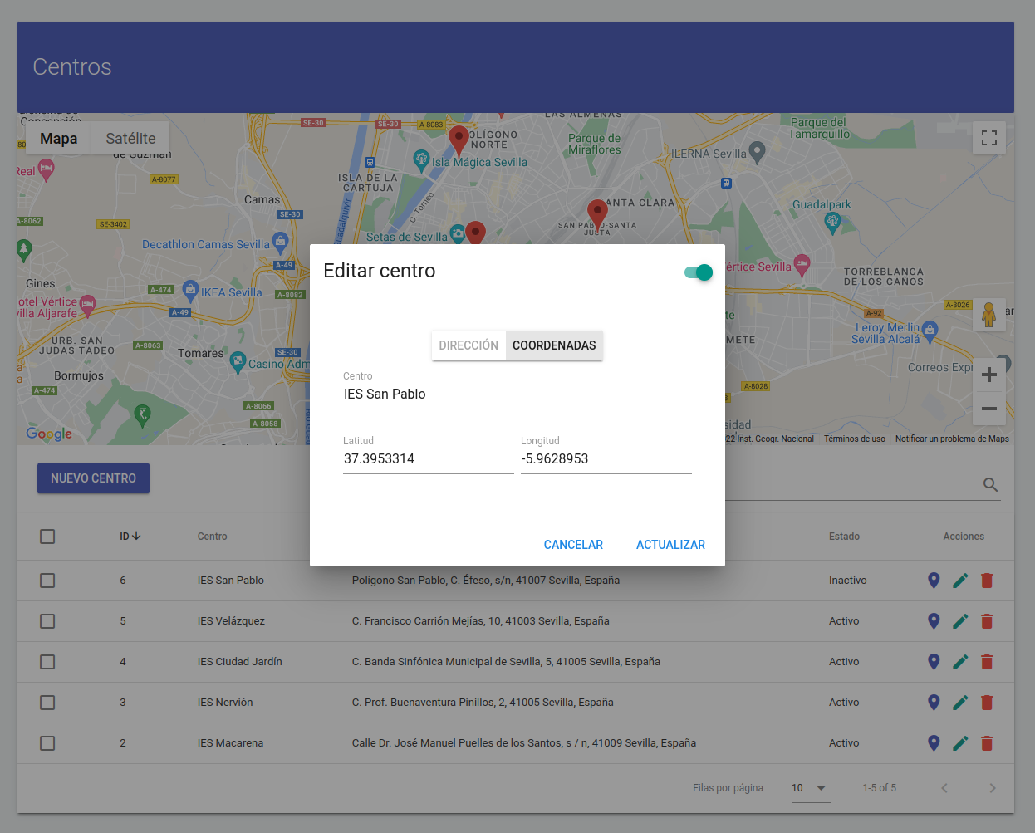The width and height of the screenshot is (1035, 833).
Task: Delete the IES Nervión row
Action: click(987, 703)
